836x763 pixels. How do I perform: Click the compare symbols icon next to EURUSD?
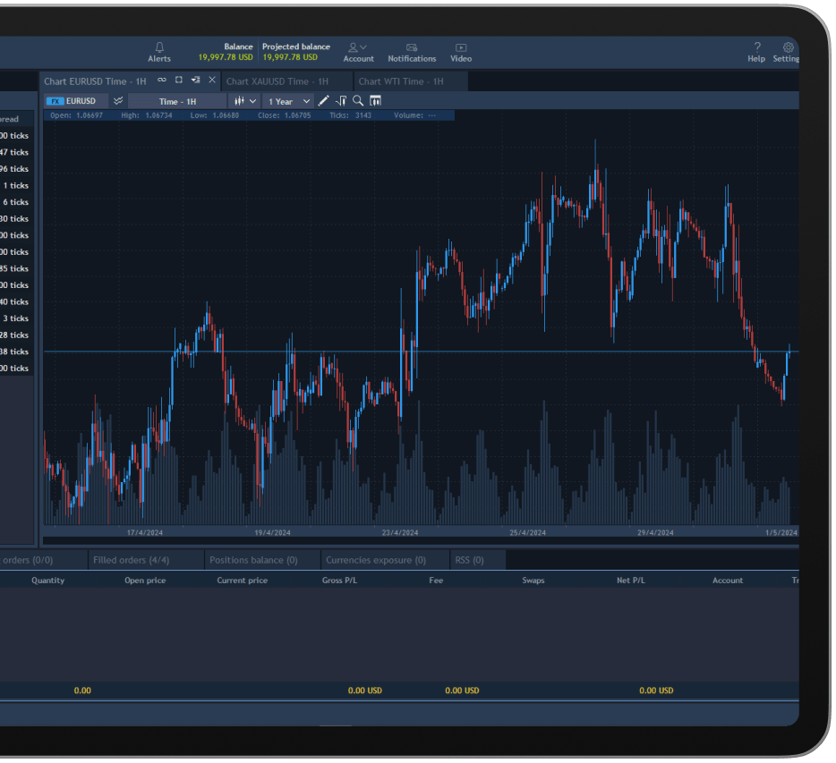tap(118, 101)
